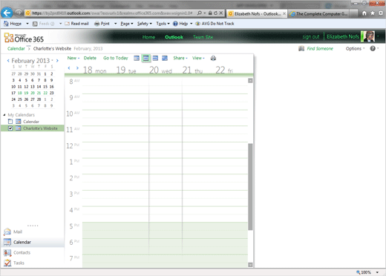Select Day view icon in calendar toolbar

(x=137, y=58)
